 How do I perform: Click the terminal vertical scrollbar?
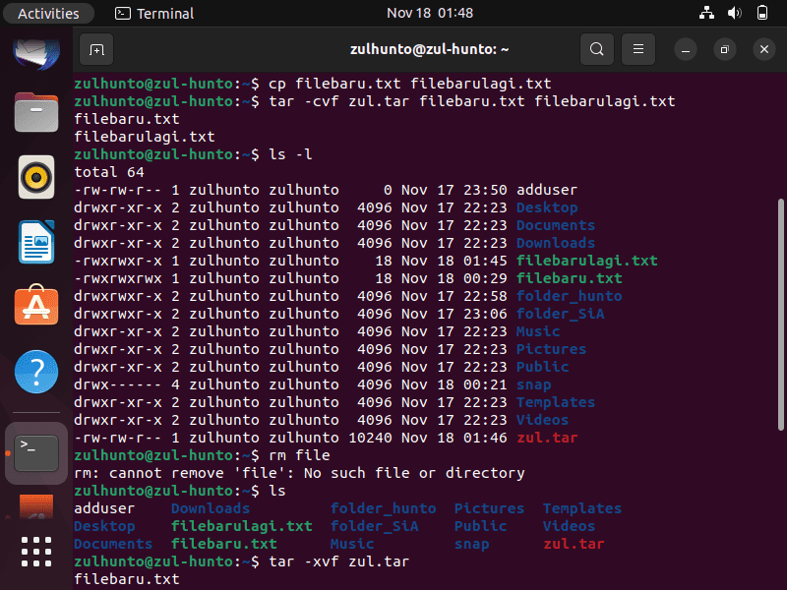point(780,315)
